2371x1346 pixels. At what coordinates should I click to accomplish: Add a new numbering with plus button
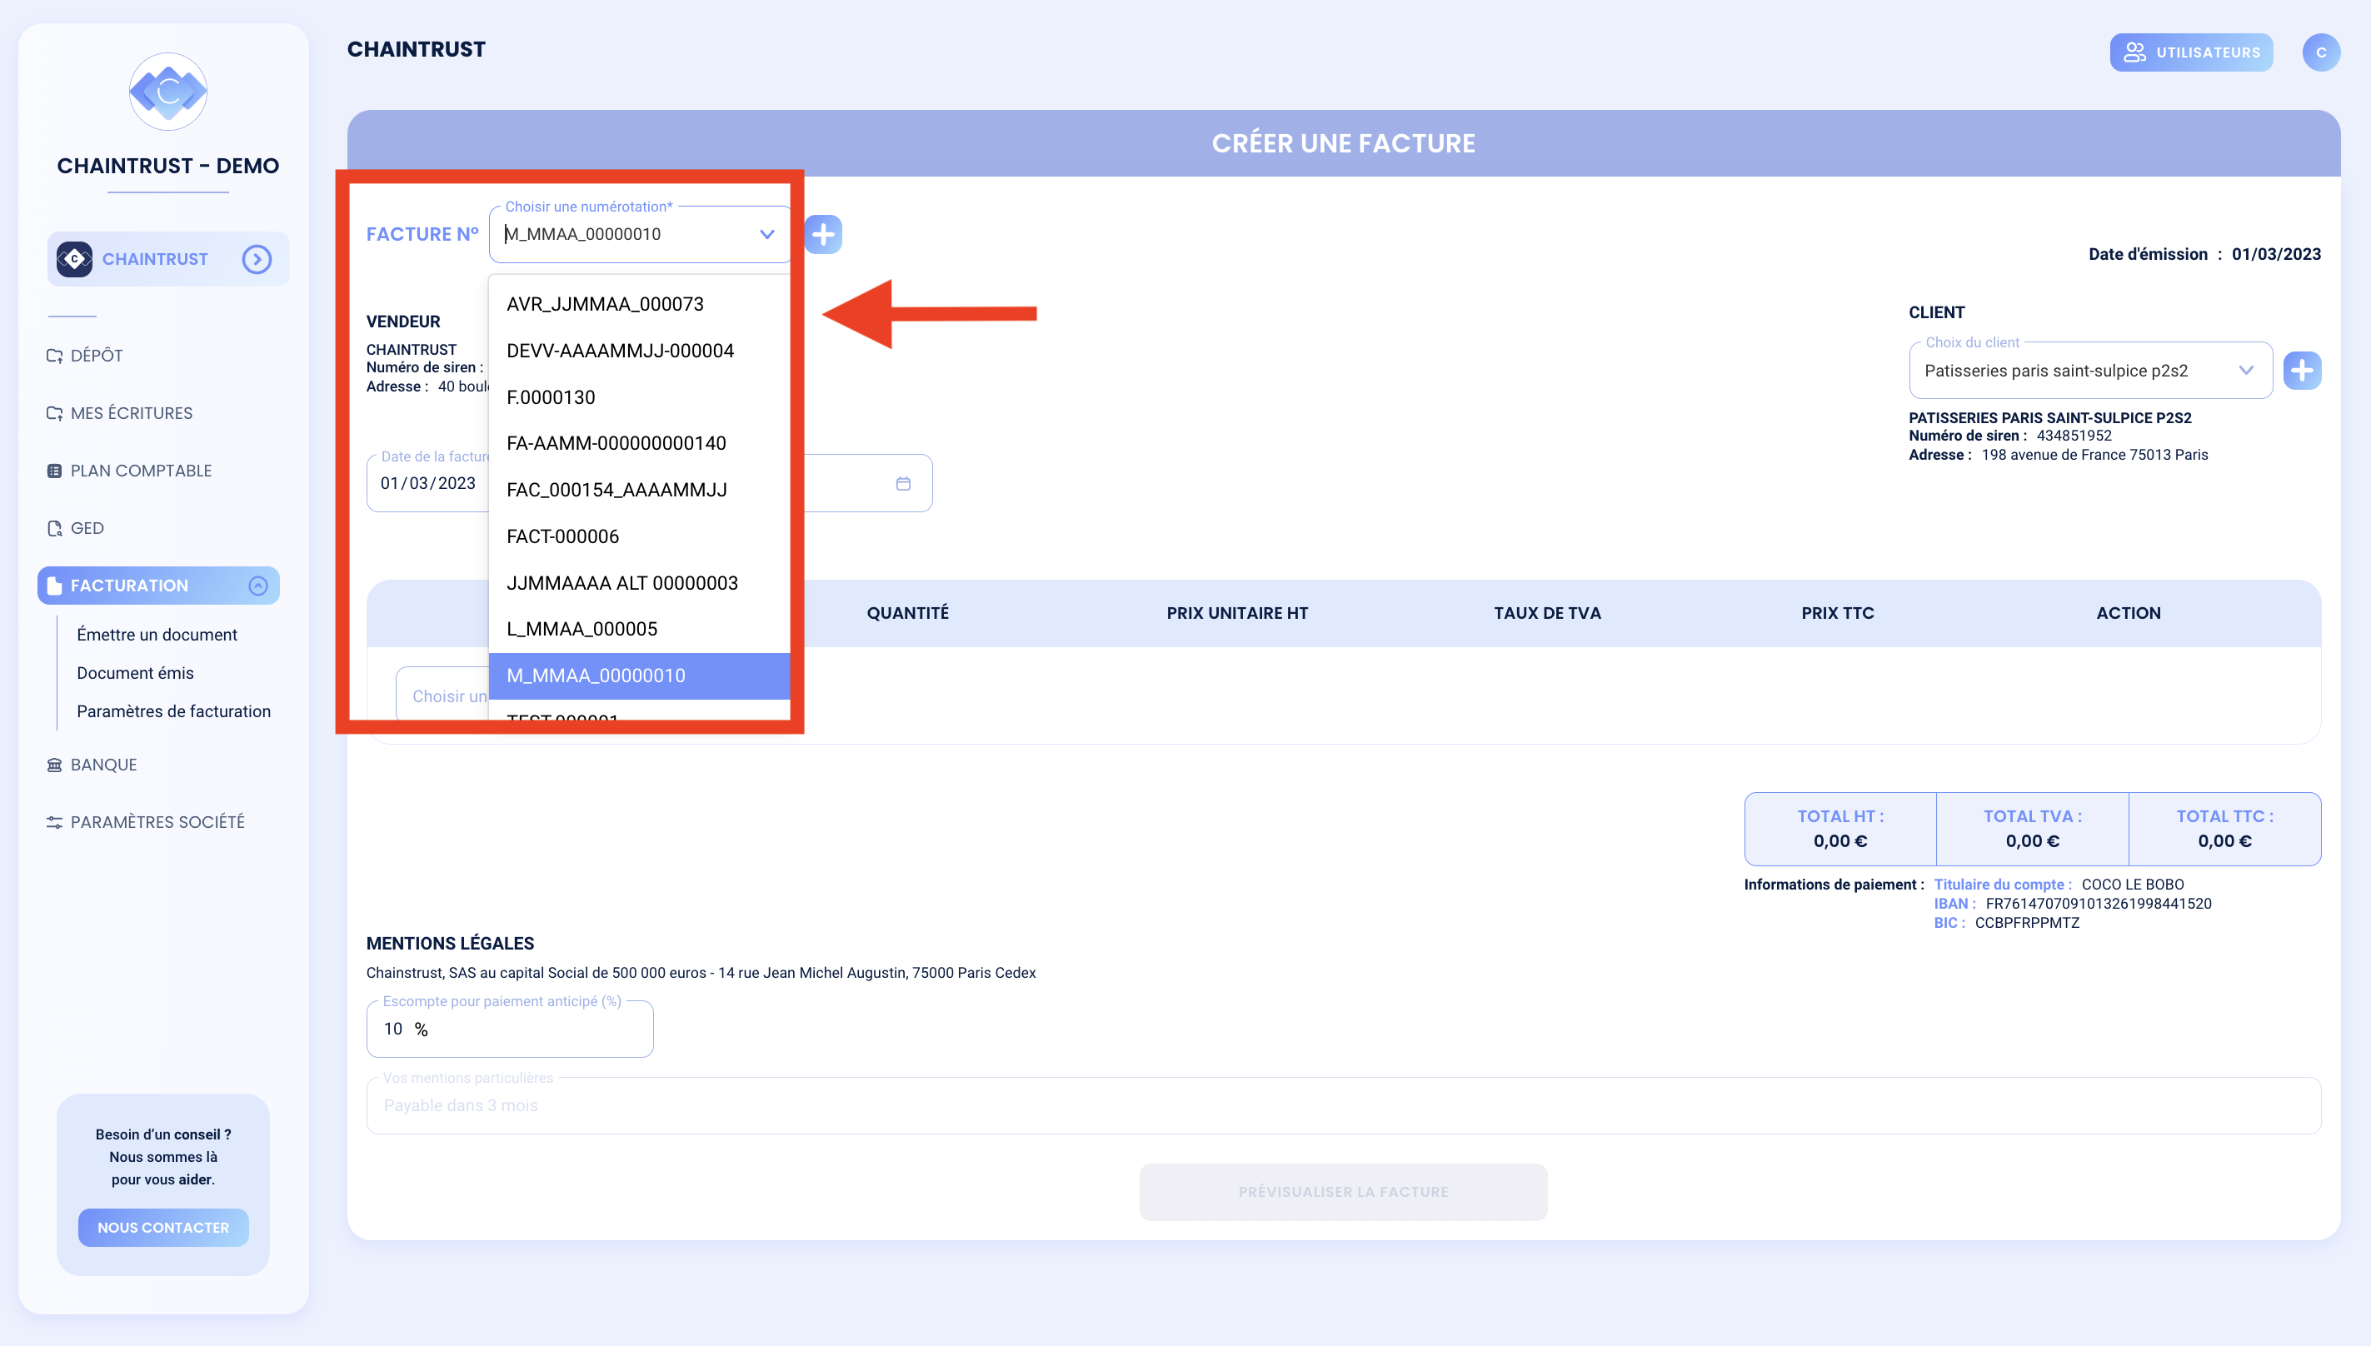point(823,234)
